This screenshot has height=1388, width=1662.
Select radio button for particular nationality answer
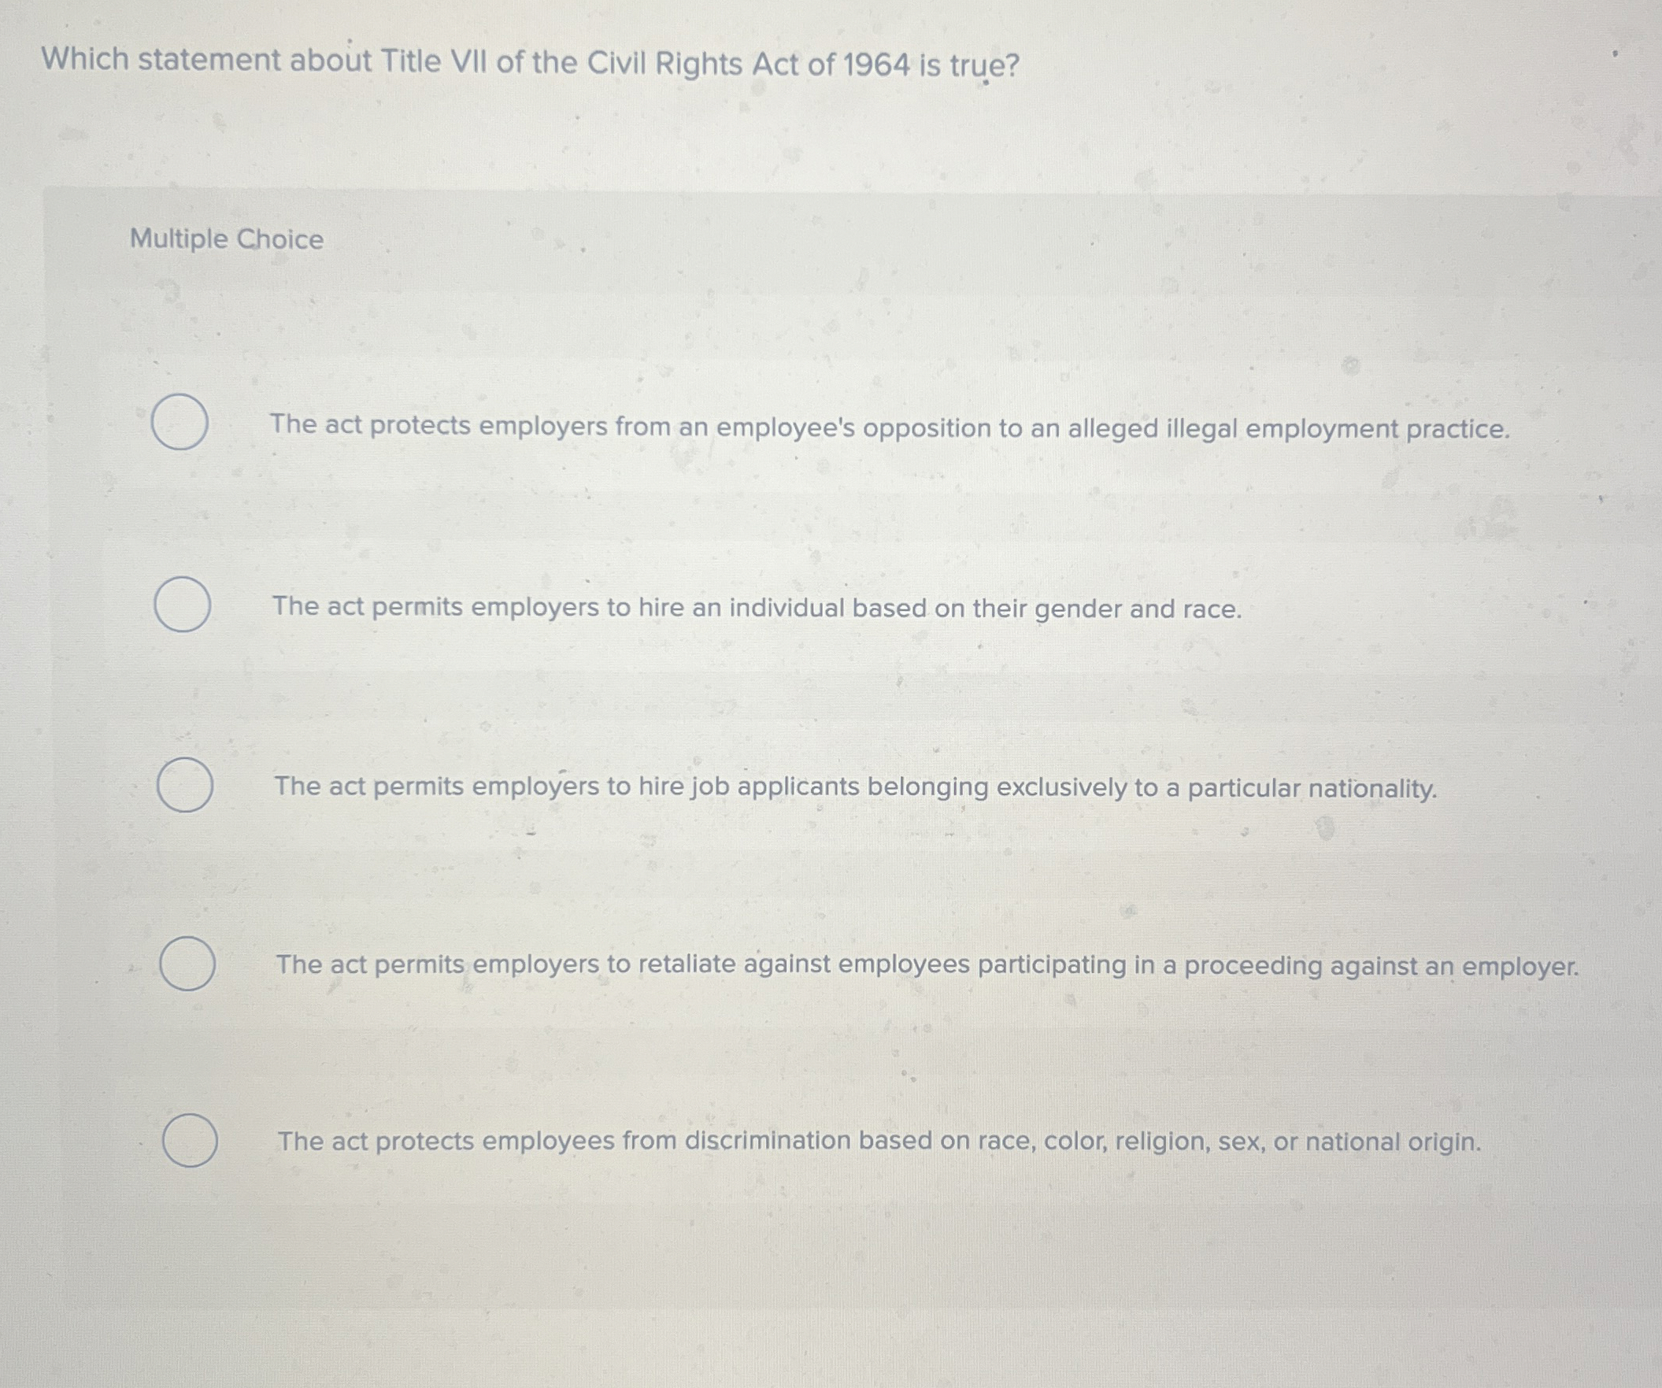(x=184, y=784)
